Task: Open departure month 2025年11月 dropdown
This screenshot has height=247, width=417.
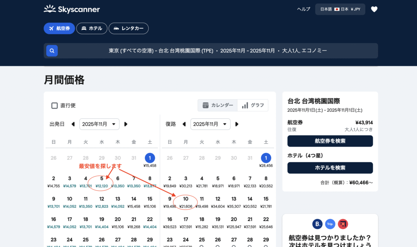Action: [99, 124]
